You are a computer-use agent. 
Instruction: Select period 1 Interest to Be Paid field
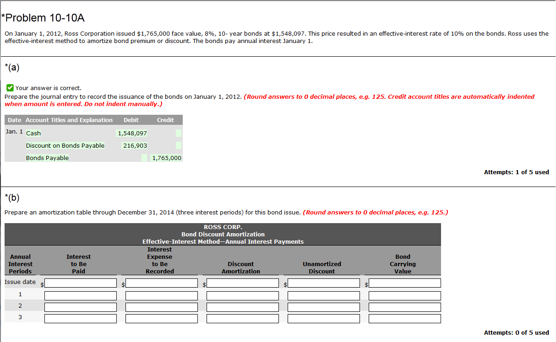81,296
